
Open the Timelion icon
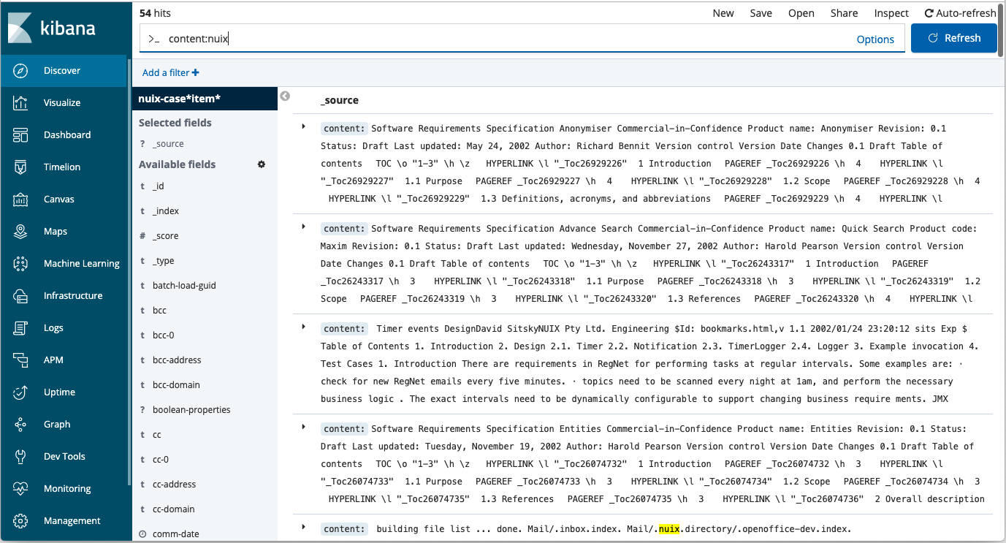20,167
